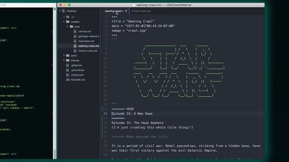
Task: Click file icon beside cantina.md
Action: click(75, 31)
